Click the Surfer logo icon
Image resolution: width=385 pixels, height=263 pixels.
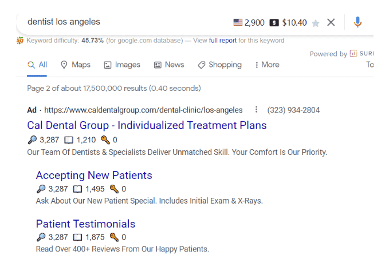tap(354, 54)
